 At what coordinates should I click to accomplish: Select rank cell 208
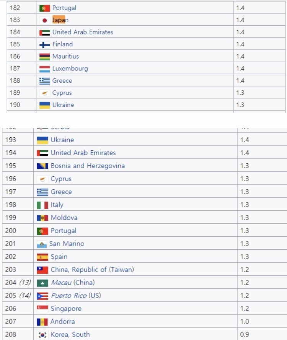(18, 335)
